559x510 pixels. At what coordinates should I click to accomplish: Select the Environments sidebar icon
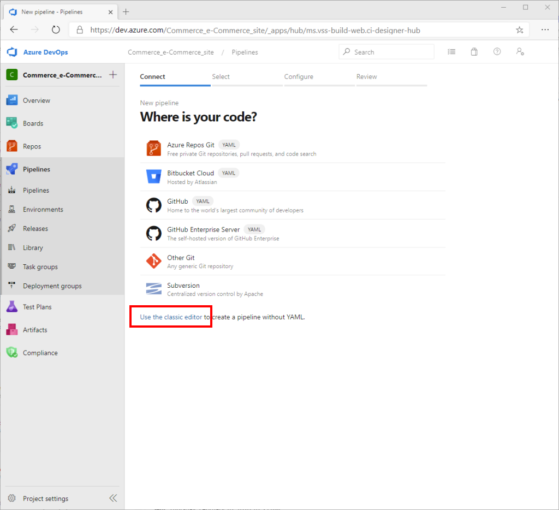click(43, 209)
